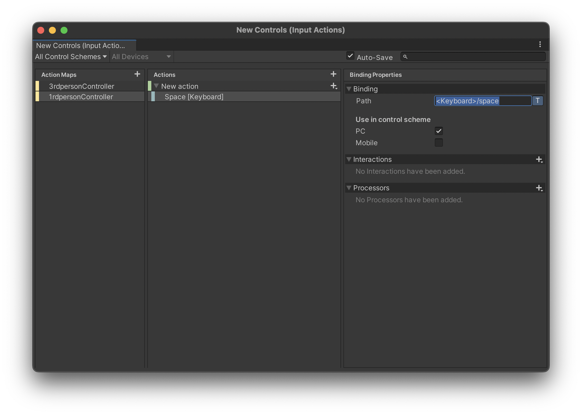Collapse the New action tree item
This screenshot has height=415, width=582.
(x=156, y=86)
